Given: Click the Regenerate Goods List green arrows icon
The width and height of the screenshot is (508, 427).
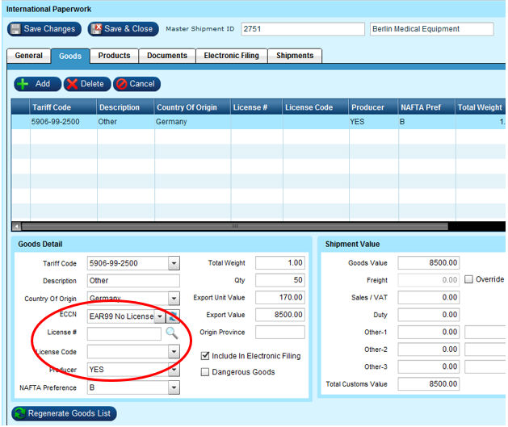Looking at the screenshot, I should [20, 413].
